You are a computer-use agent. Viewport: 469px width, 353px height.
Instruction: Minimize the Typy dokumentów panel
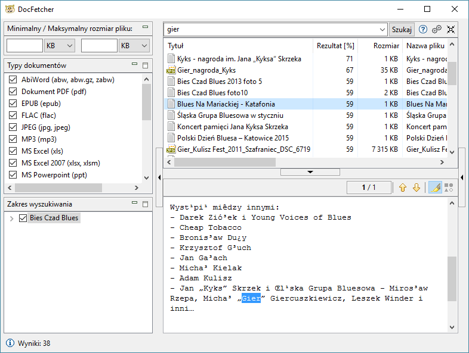pos(135,64)
